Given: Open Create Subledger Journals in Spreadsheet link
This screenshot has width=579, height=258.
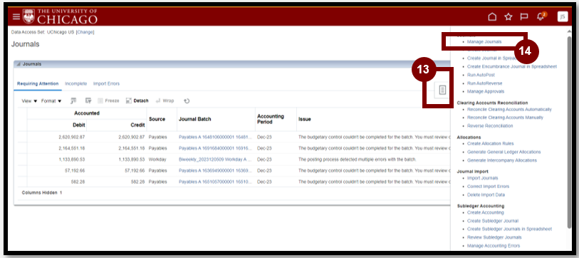Looking at the screenshot, I should point(509,229).
